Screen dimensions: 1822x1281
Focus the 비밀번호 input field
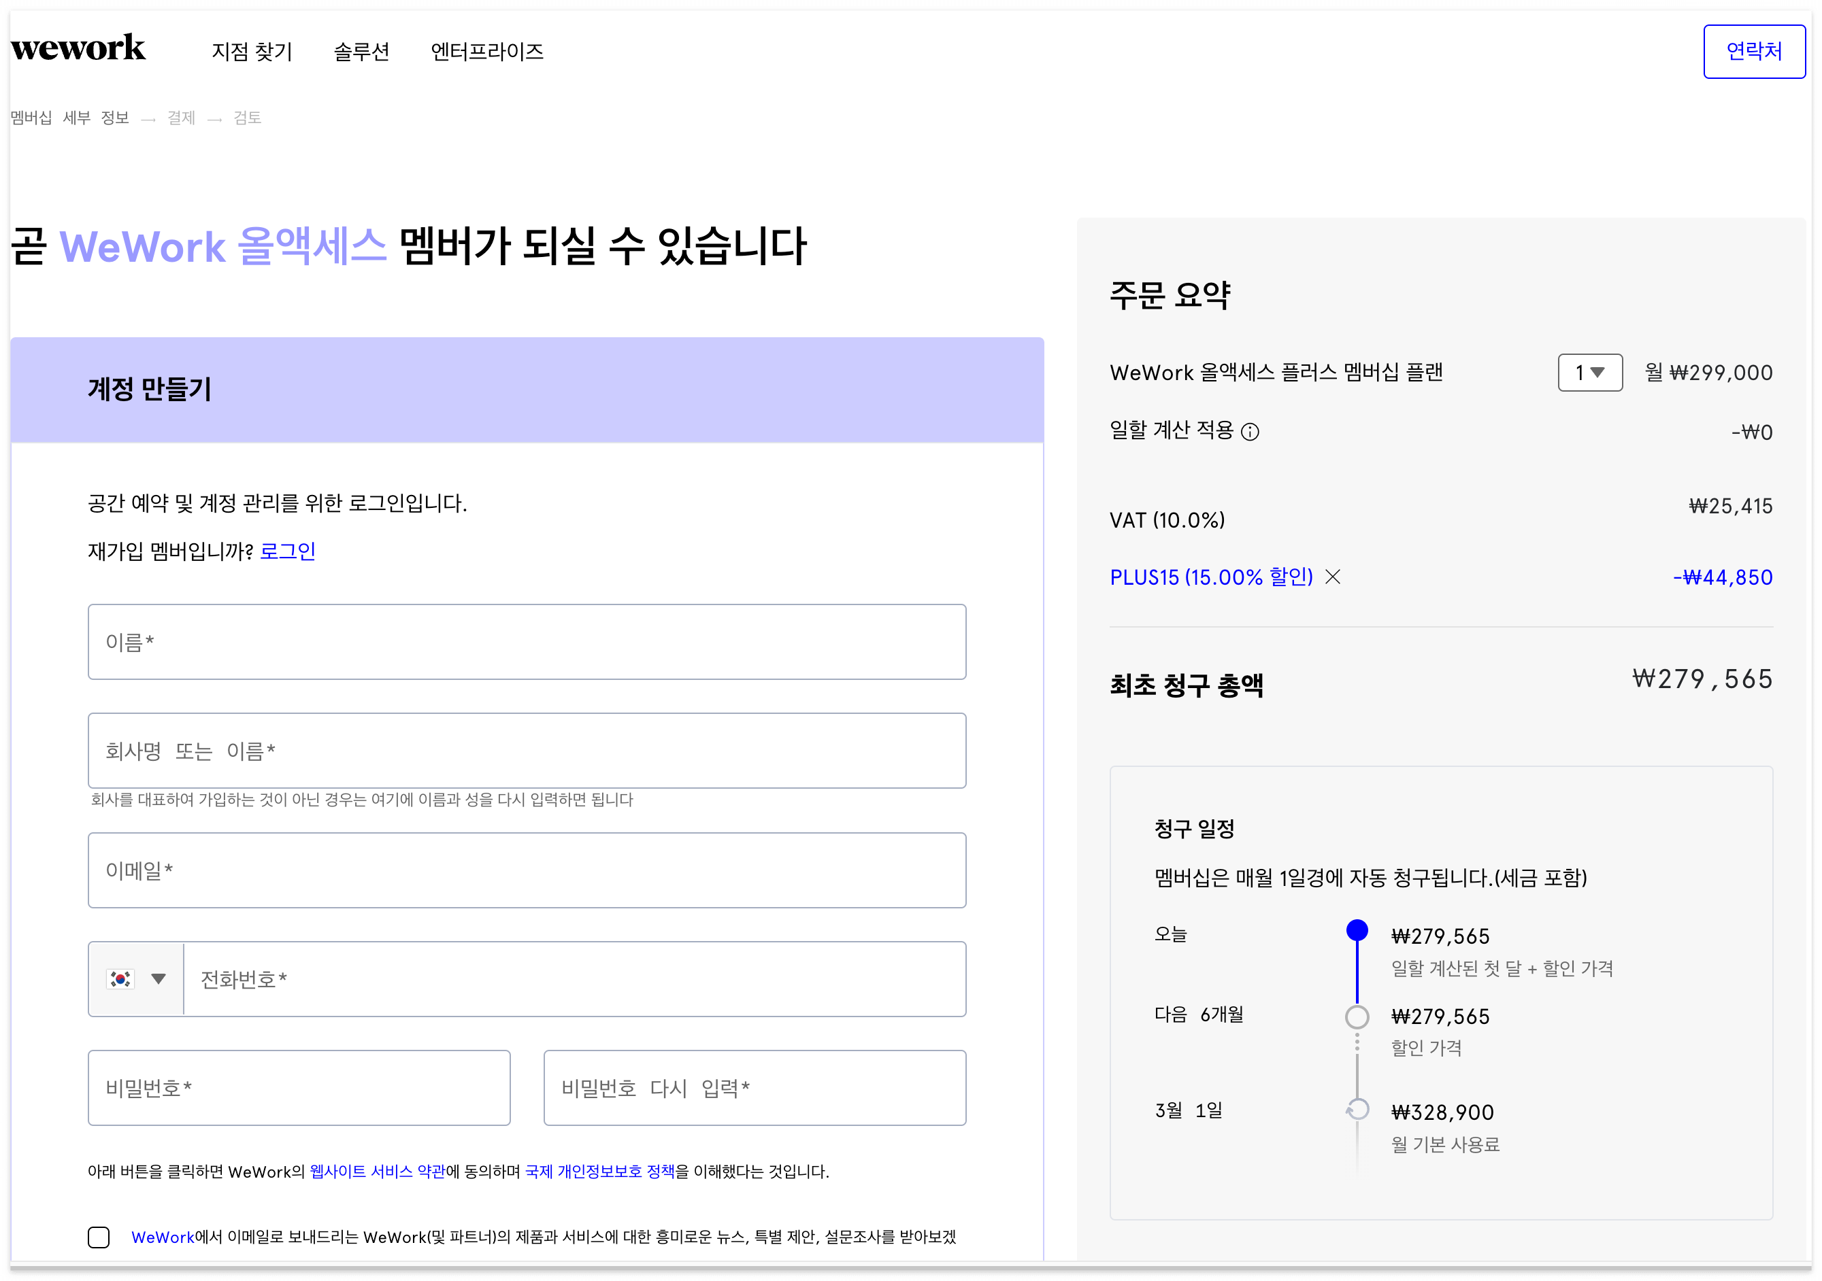pos(299,1087)
